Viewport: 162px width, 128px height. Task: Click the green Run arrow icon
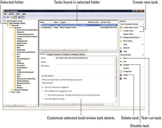(x=121, y=58)
